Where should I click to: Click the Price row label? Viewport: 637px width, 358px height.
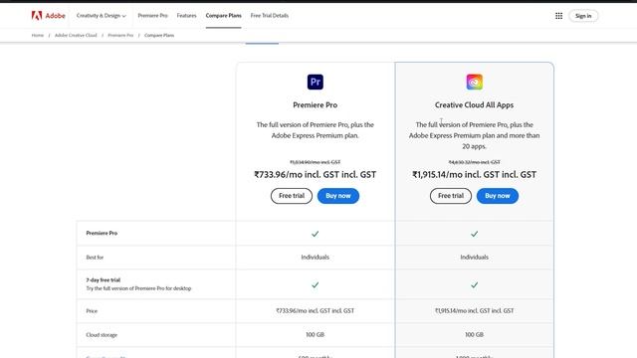pos(92,311)
